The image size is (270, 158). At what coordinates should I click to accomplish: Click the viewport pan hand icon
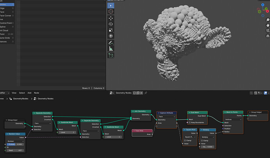tap(268, 25)
